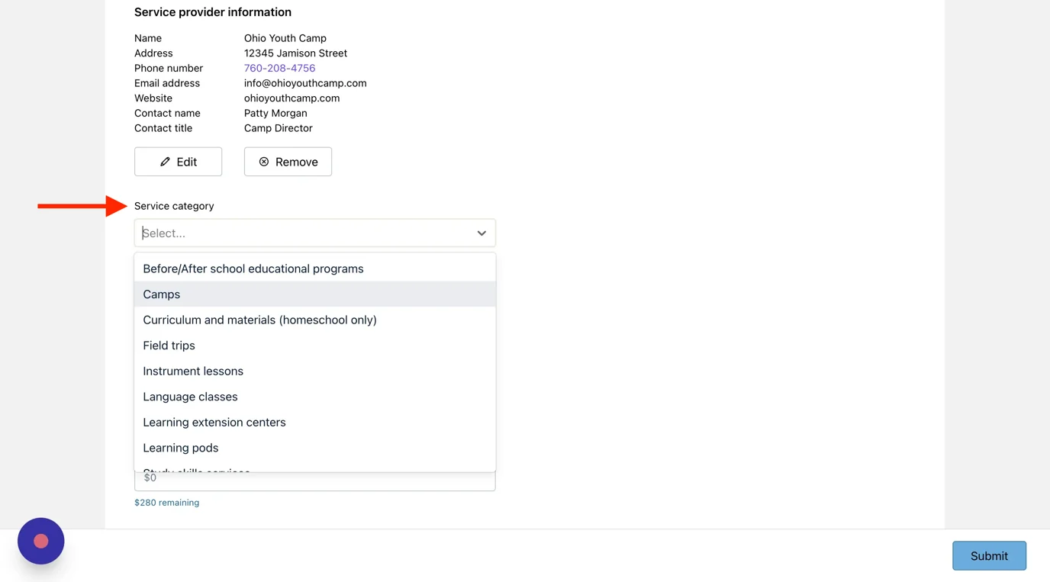Click the Edit provider button
The image size is (1050, 582).
(x=179, y=162)
